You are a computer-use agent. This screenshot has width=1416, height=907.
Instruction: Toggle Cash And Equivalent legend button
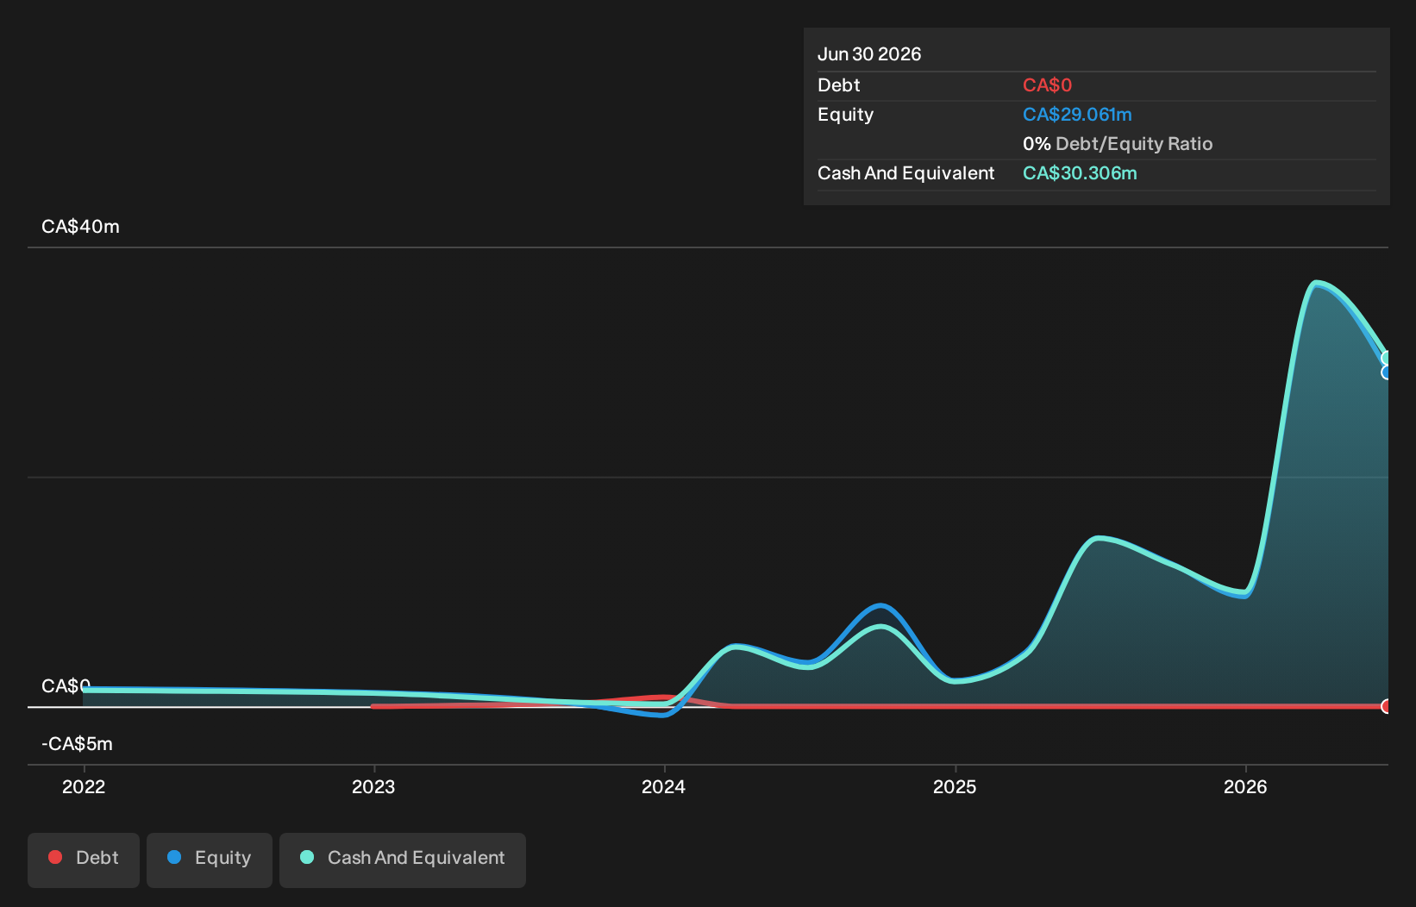point(403,860)
